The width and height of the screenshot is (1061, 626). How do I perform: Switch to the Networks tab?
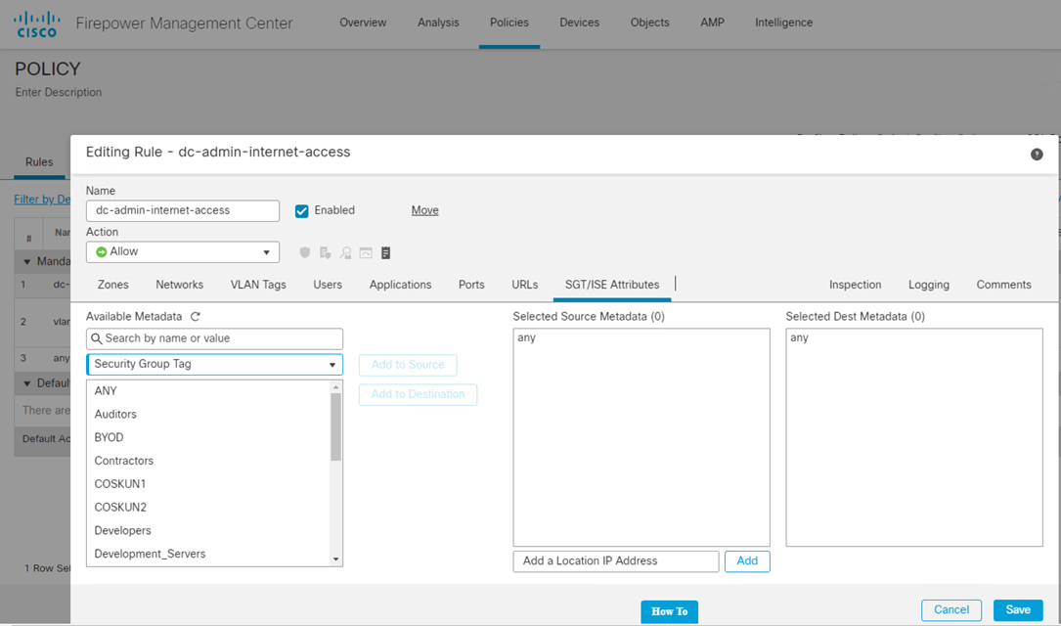point(179,285)
